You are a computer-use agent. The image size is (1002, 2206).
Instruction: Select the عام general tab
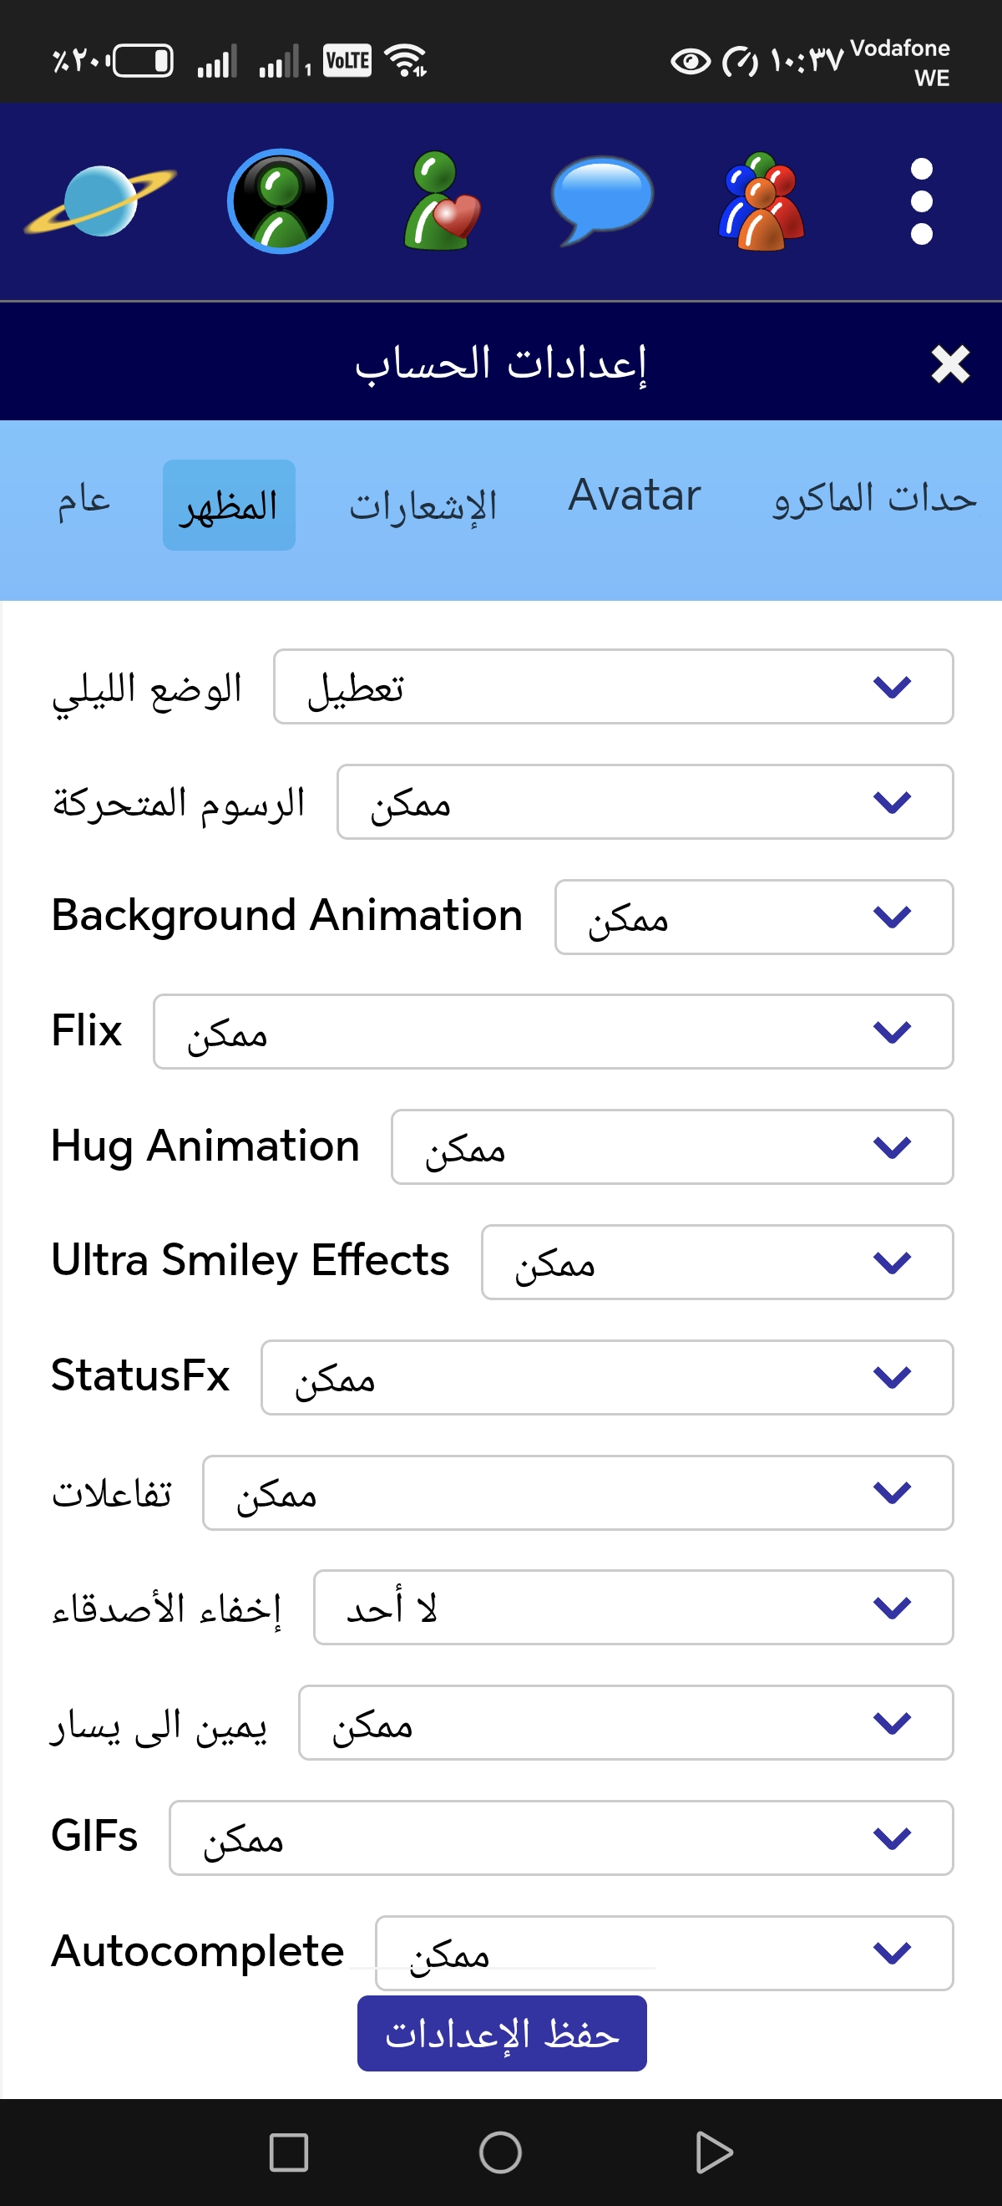click(83, 501)
